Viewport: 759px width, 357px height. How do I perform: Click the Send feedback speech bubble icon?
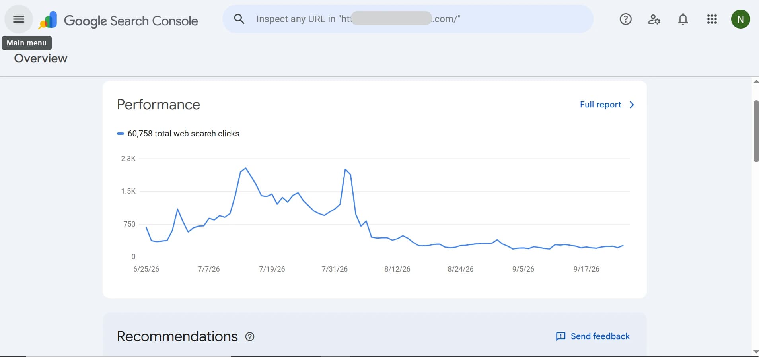[x=560, y=336]
